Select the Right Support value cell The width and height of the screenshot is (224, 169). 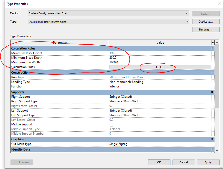(160, 97)
